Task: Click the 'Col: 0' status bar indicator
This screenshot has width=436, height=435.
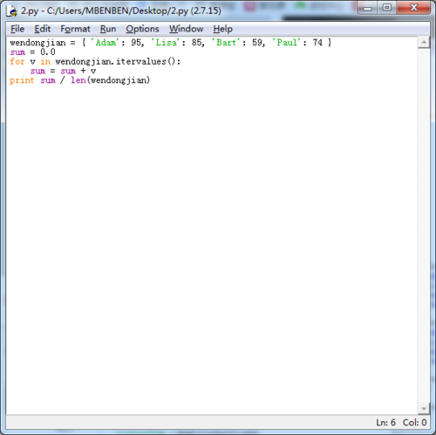Action: click(414, 422)
